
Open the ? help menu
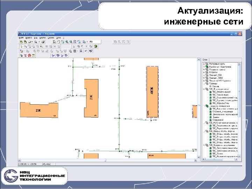63,37
